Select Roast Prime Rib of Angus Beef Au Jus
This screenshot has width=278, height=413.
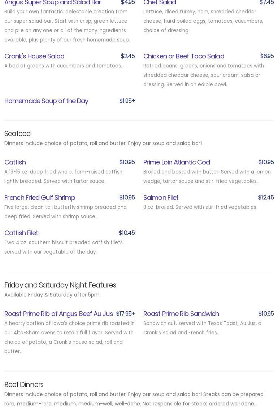(x=58, y=314)
